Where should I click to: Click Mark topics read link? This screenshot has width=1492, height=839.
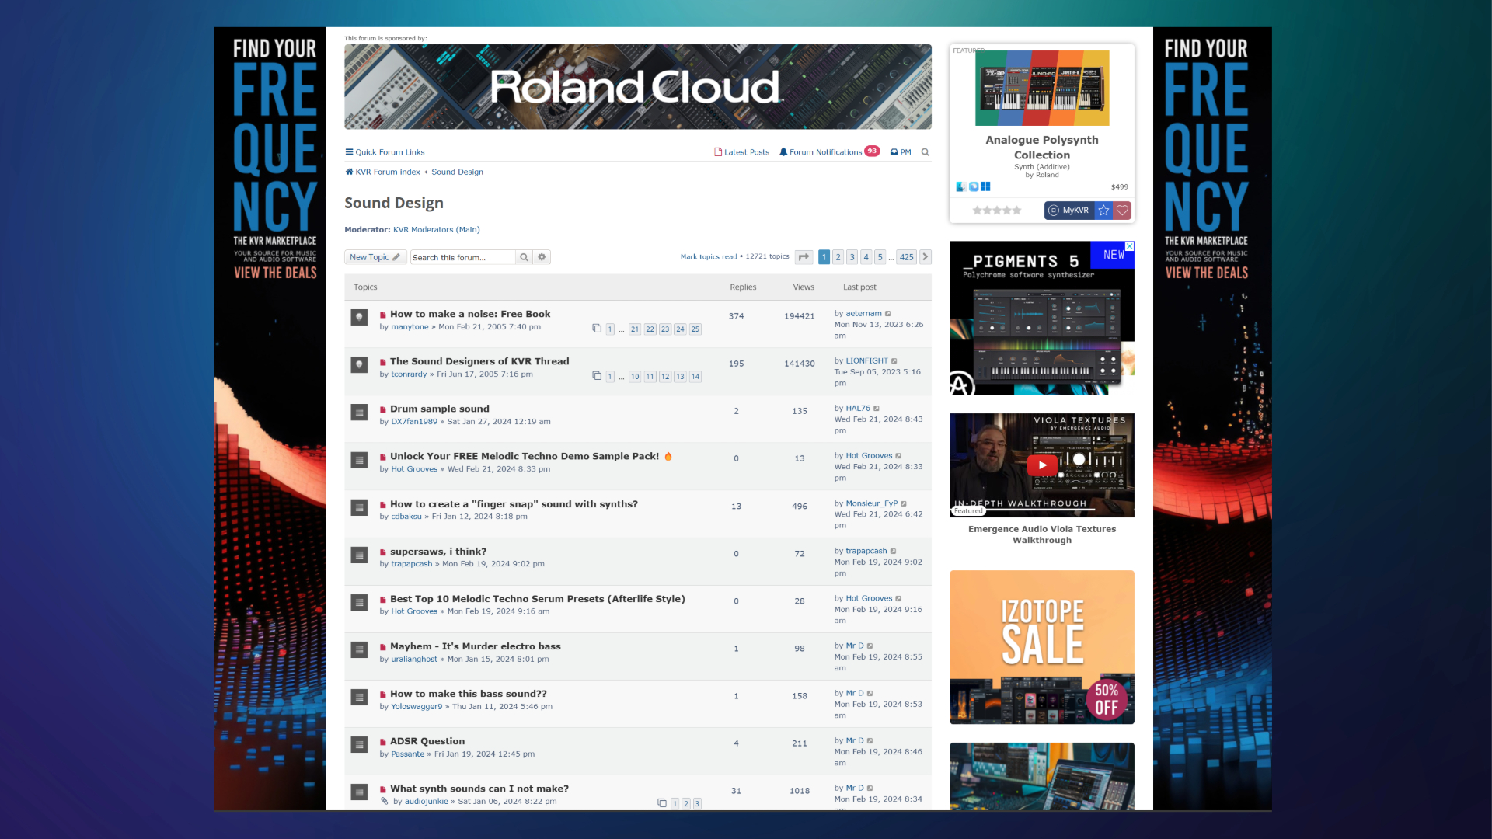pos(709,257)
